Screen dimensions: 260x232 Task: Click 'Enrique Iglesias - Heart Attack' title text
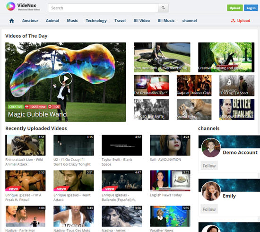click(72, 198)
